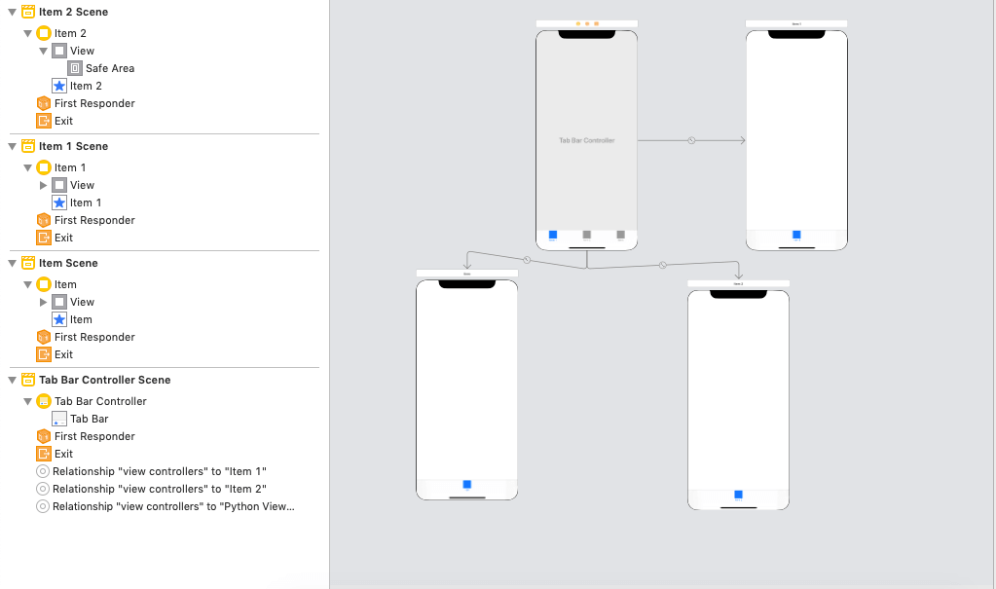Select the Tab Bar Controller icon in outline

click(43, 401)
